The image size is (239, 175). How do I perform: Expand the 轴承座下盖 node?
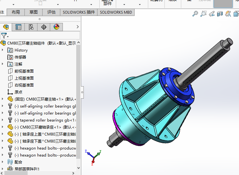[3, 141]
